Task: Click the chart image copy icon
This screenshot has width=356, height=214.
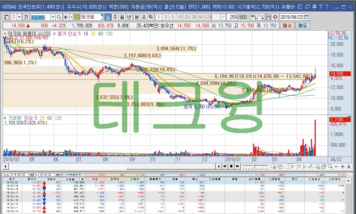Action: 324,166
